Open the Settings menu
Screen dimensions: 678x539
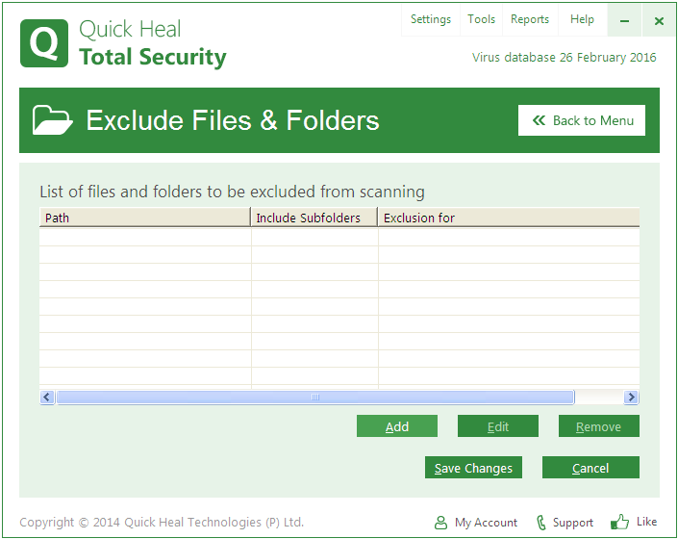click(x=430, y=19)
